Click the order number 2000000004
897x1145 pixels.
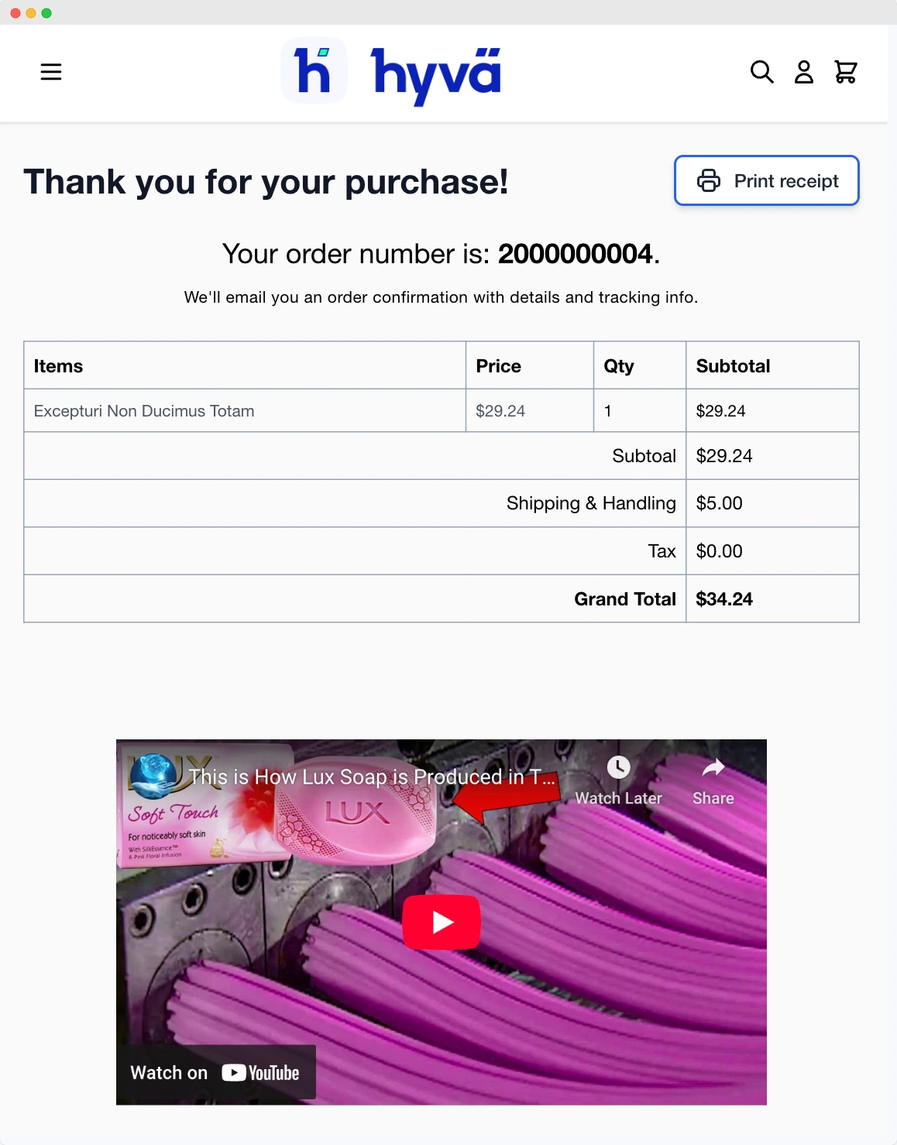coord(576,254)
